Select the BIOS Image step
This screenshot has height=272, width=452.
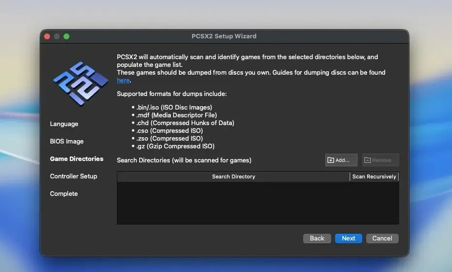(66, 141)
